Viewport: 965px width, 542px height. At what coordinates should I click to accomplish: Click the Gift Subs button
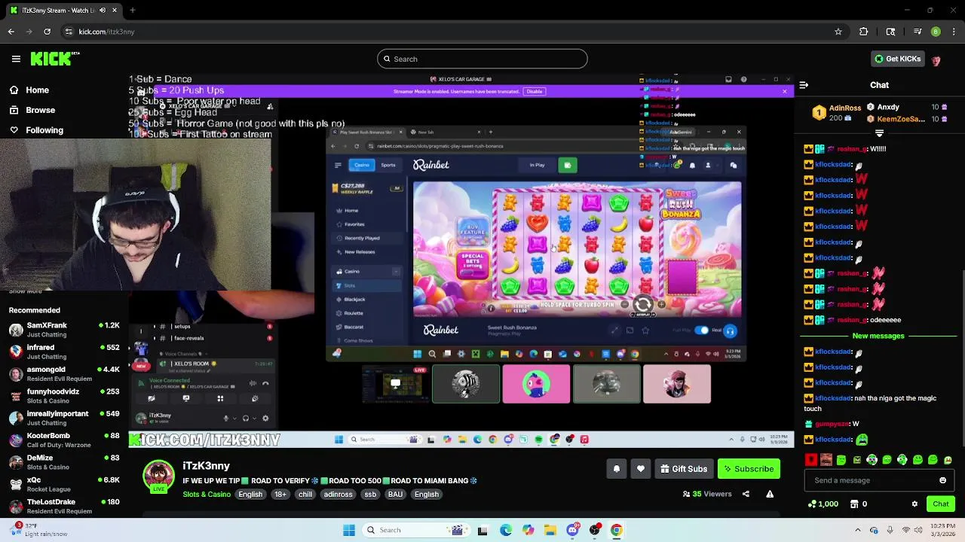pos(684,469)
